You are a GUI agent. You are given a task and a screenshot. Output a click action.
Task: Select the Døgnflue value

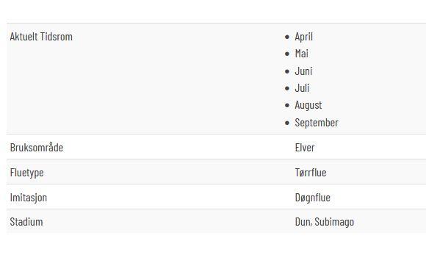313,198
